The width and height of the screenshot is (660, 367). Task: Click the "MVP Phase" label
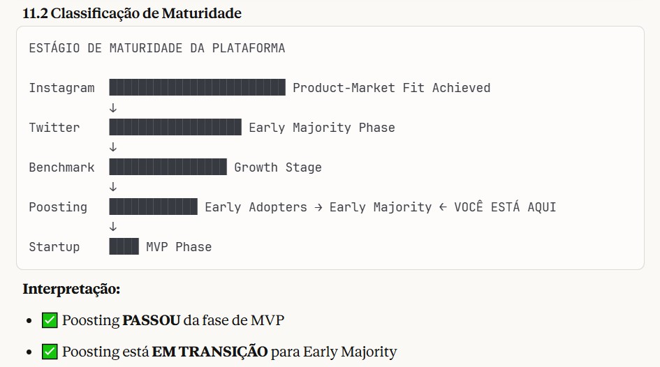click(x=179, y=247)
